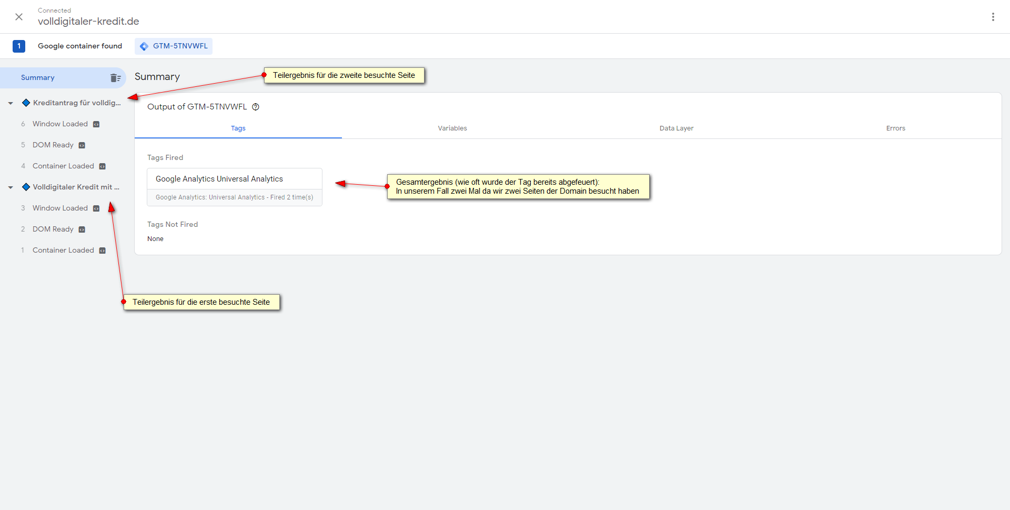Switch to the Errors tab
This screenshot has width=1010, height=510.
895,128
